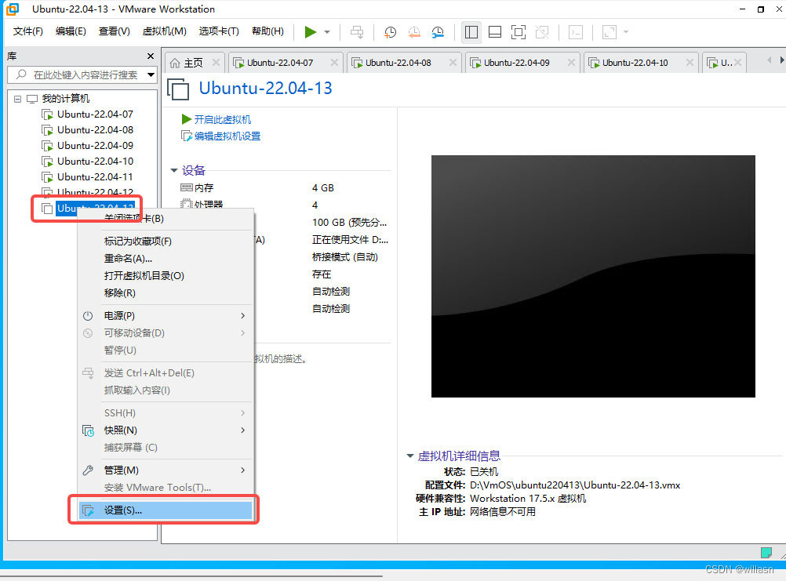The image size is (786, 581).
Task: Click the Send Ctrl+Alt+Del toolbar icon
Action: coord(357,32)
